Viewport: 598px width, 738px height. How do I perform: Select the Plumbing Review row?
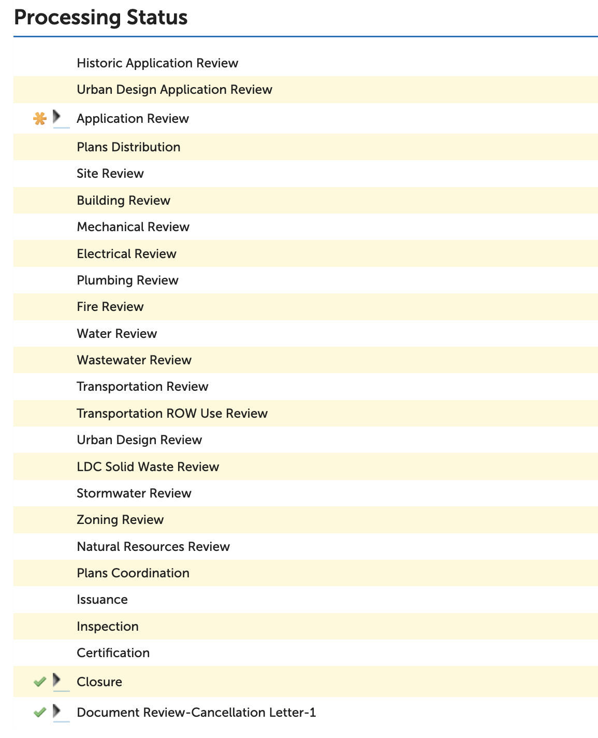305,280
